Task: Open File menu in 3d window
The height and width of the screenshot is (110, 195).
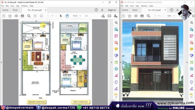Action: point(122,6)
